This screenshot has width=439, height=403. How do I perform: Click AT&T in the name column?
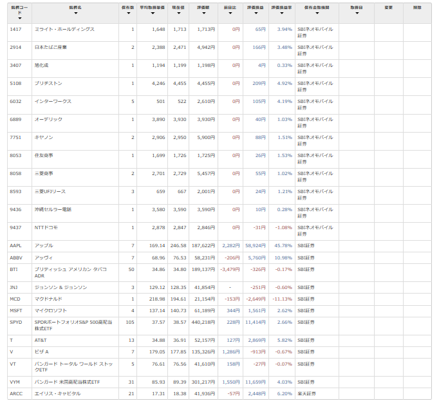(x=41, y=341)
